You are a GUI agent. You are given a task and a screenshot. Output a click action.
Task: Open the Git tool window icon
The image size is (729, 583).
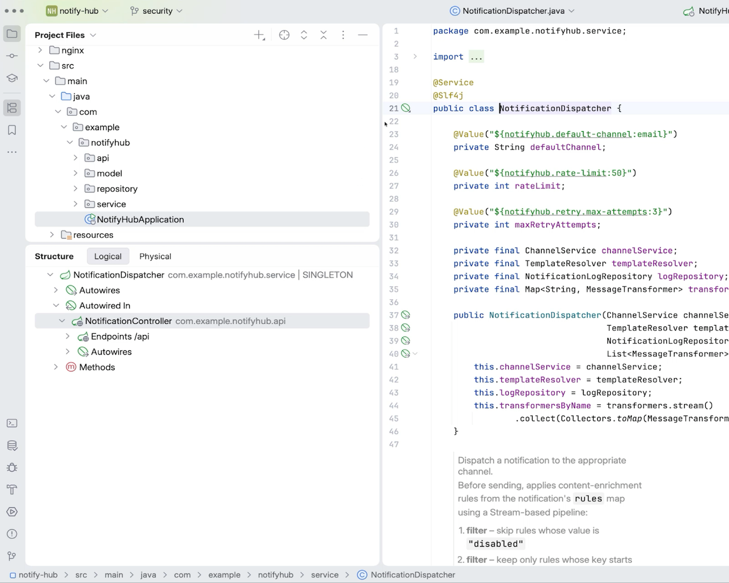[12, 556]
